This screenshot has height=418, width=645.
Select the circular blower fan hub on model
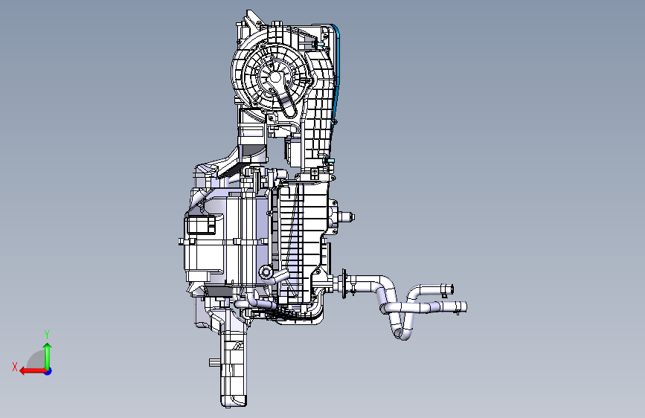coord(275,78)
